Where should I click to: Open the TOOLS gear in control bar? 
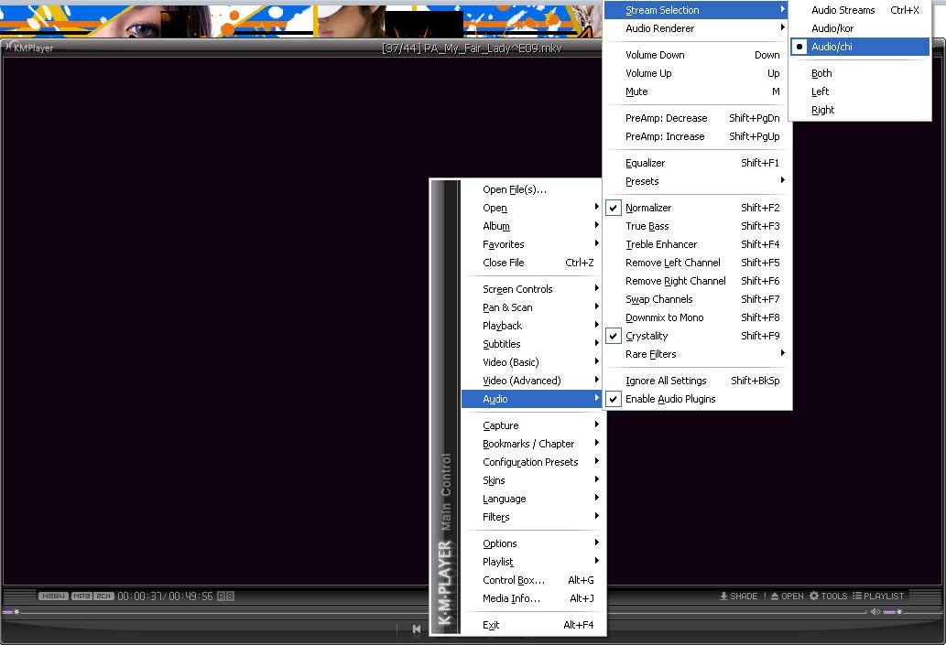(x=829, y=597)
